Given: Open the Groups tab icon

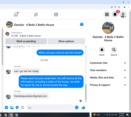Looking at the screenshot, I should [x=56, y=14].
